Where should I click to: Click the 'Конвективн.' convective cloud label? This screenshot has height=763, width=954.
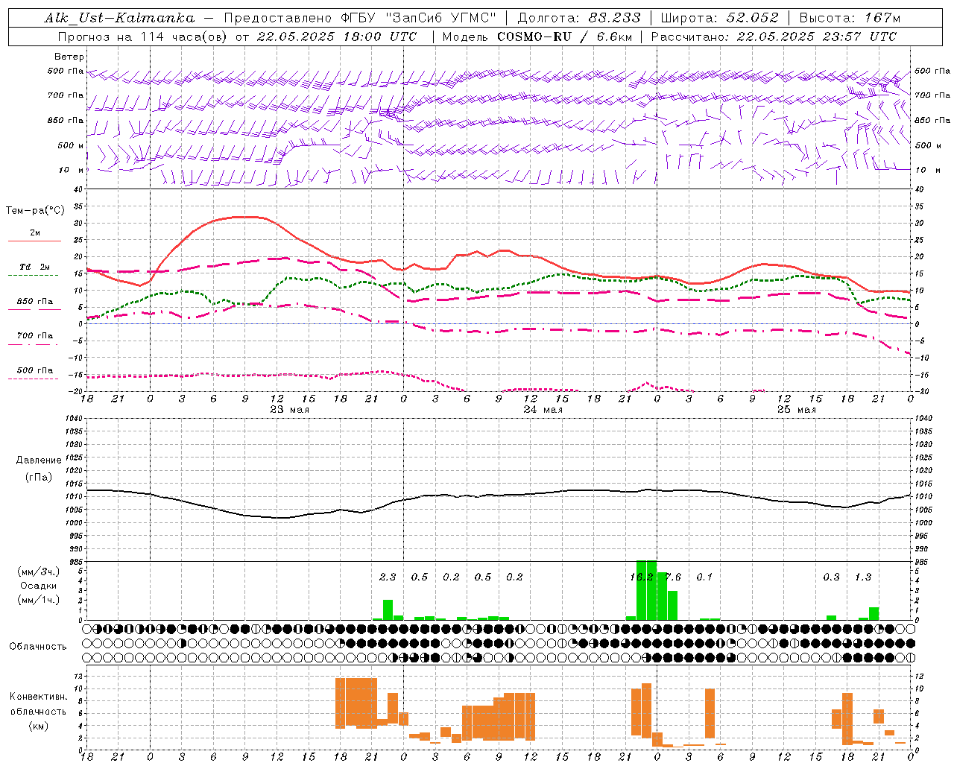pyautogui.click(x=38, y=697)
